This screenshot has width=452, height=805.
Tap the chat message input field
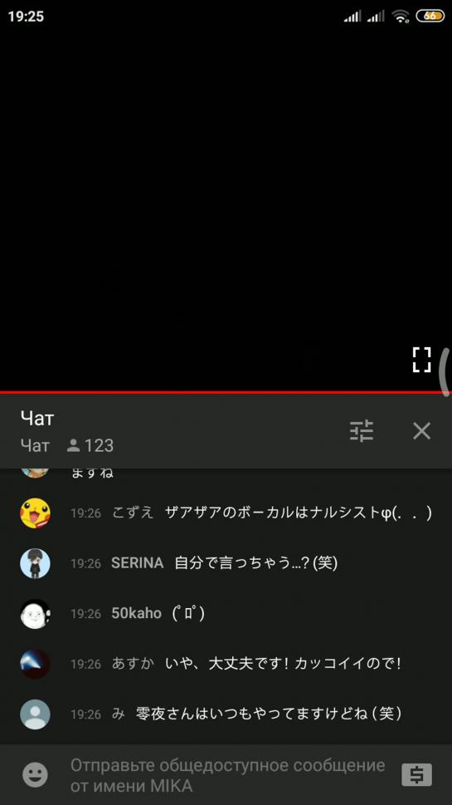pyautogui.click(x=229, y=775)
